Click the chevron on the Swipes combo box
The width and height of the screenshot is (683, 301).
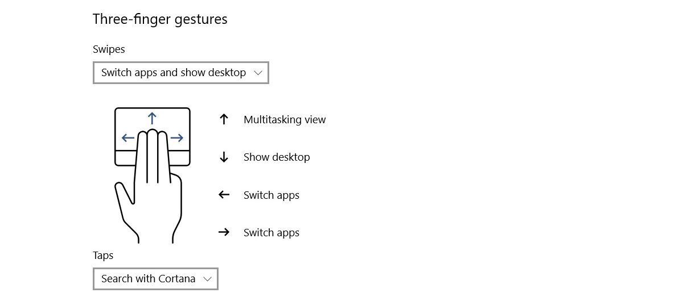(x=258, y=73)
